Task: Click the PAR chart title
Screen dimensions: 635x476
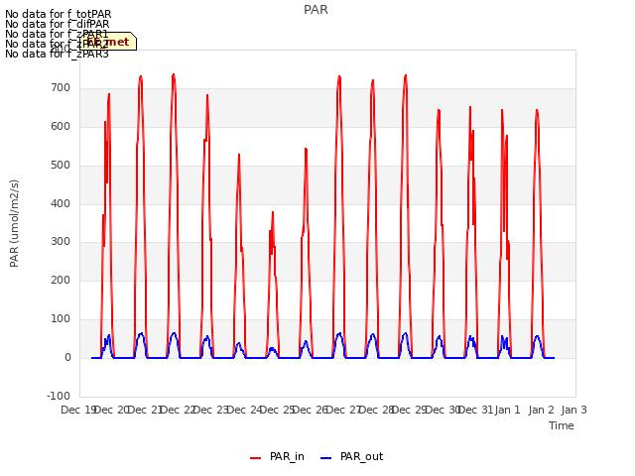Action: tap(316, 10)
